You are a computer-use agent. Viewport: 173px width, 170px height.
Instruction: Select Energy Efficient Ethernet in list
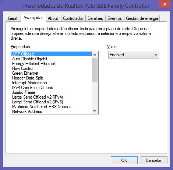[52, 64]
